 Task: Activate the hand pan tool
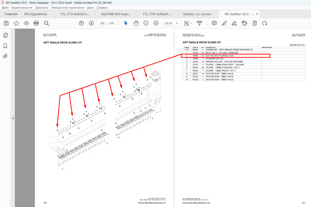pyautogui.click(x=136, y=23)
